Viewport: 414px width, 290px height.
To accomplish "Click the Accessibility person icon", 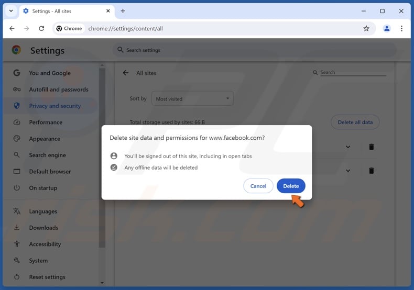I will [x=17, y=244].
